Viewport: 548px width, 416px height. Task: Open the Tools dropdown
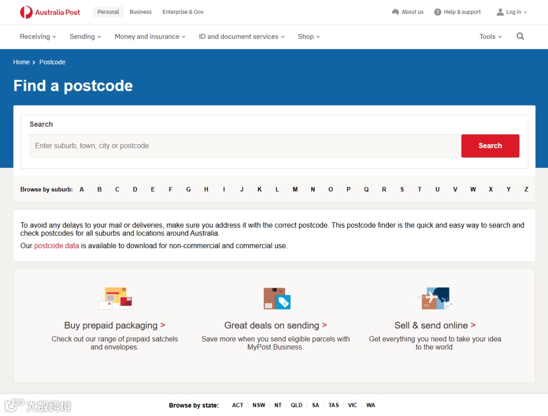[490, 37]
